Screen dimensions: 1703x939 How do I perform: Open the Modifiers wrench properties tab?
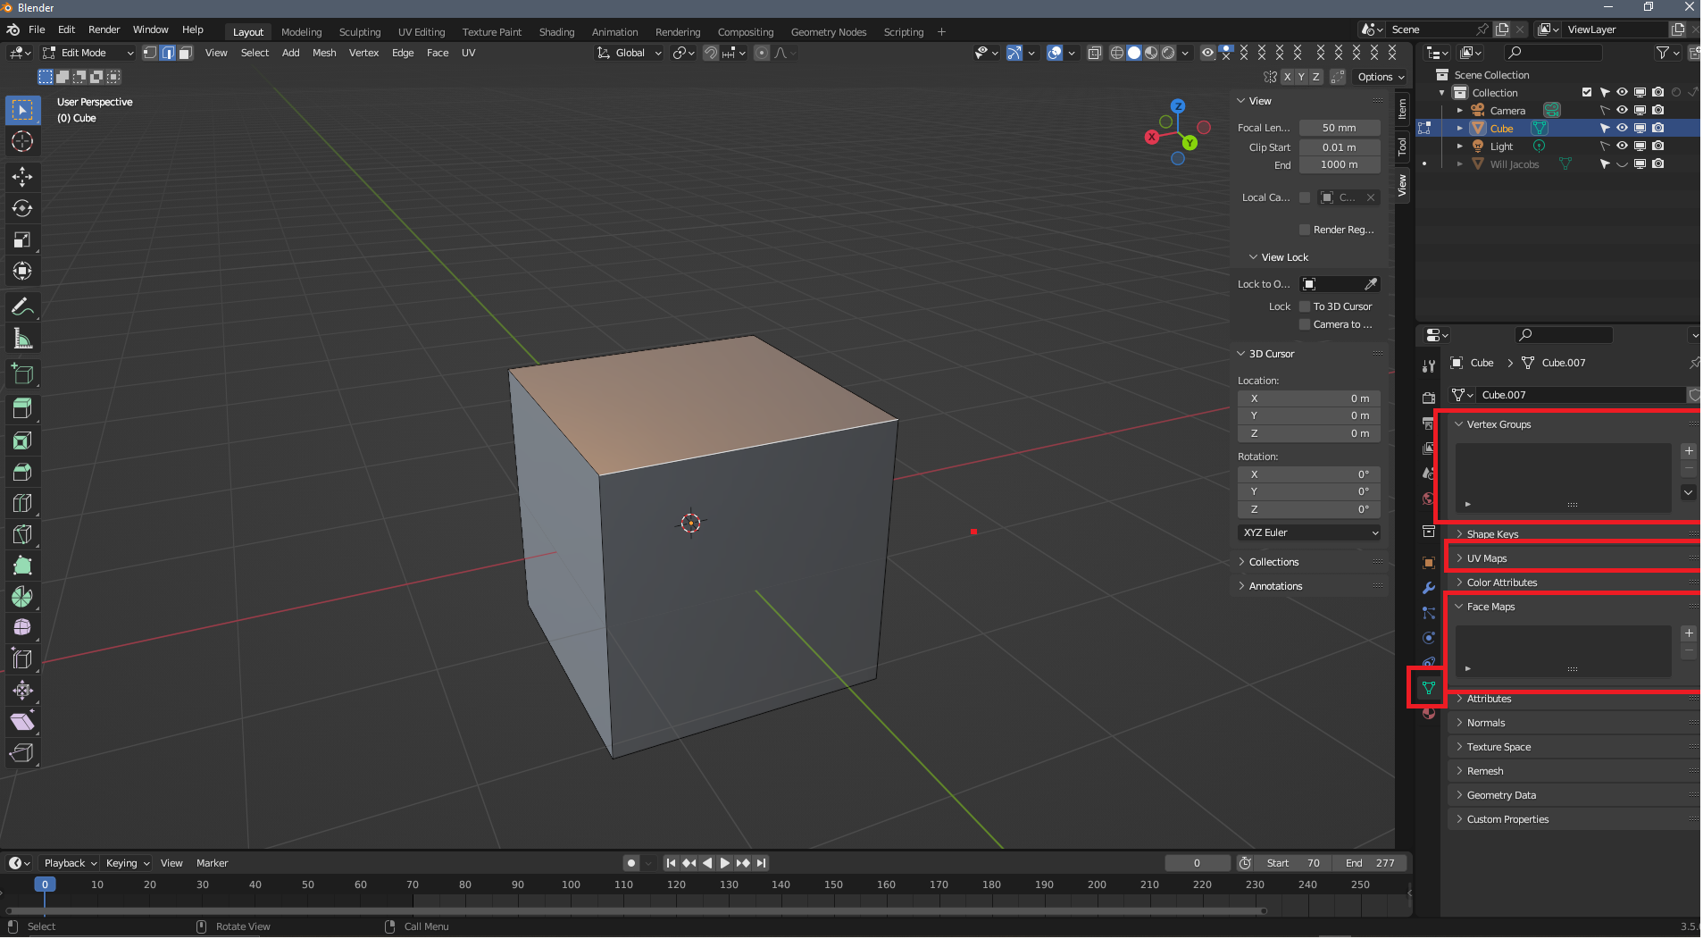pyautogui.click(x=1429, y=588)
